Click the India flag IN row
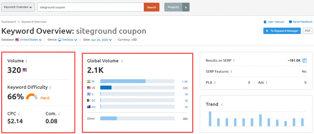Image resolution: width=314 pixels, height=134 pixels. pyautogui.click(x=89, y=81)
